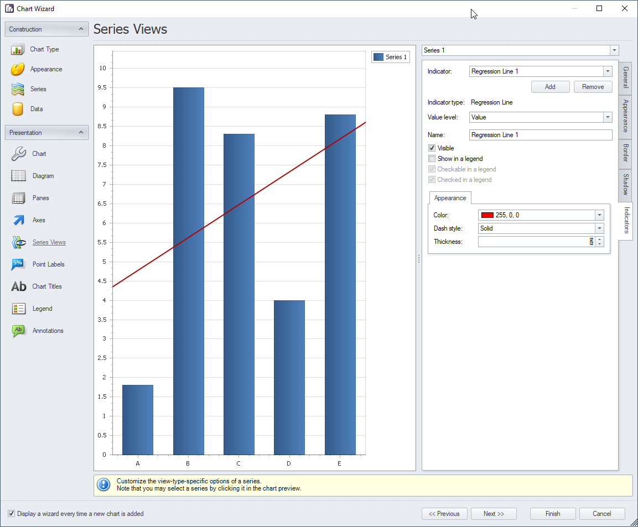
Task: Open the Value level dropdown
Action: click(607, 117)
